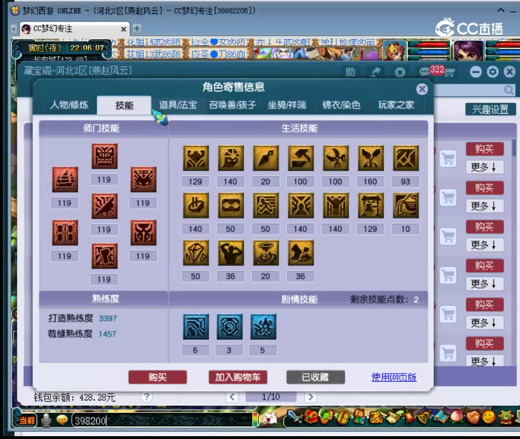Click the smiley face icon in bottom toolbar
Viewport: 520px width, 439px height.
(489, 417)
